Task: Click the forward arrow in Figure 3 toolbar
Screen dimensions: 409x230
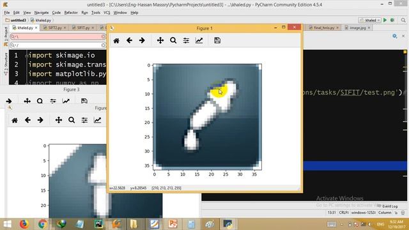Action: pyautogui.click(x=8, y=101)
